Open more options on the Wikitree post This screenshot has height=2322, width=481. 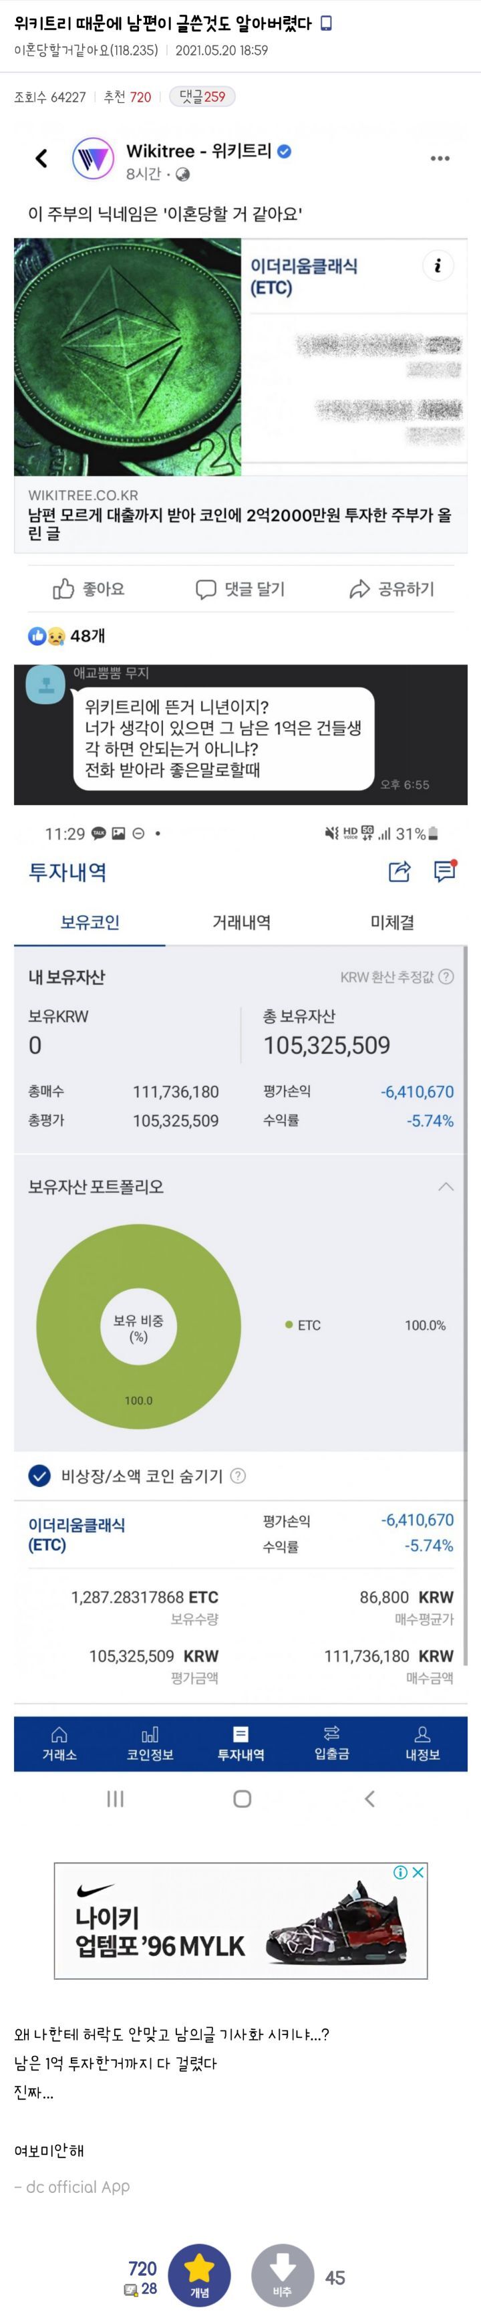[439, 157]
